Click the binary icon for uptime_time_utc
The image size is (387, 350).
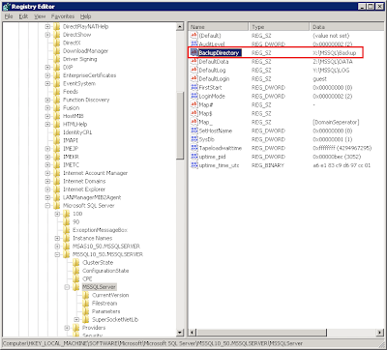(x=194, y=165)
